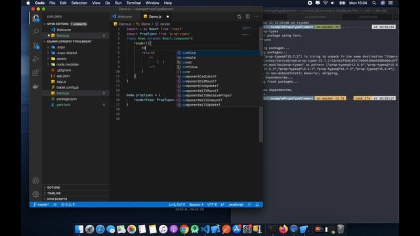
Task: Select componentDidMount suggestion in autocomplete
Action: point(218,81)
